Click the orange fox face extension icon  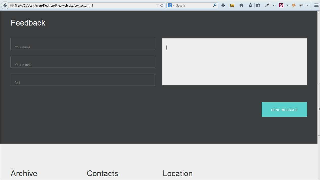(x=294, y=5)
